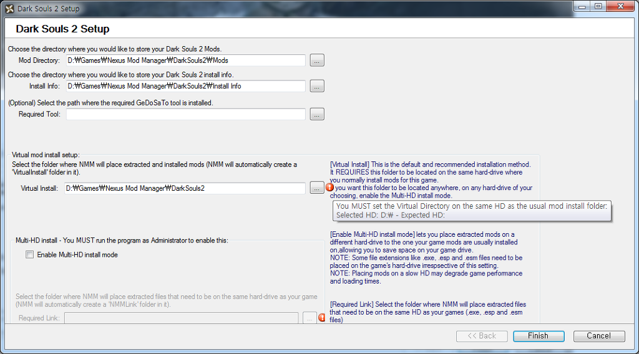Click the disabled Required Link field
The height and width of the screenshot is (354, 639).
click(181, 318)
